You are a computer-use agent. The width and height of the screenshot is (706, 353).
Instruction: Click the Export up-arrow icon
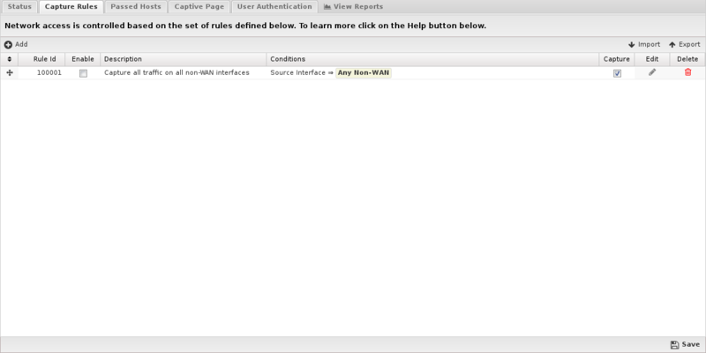(672, 45)
